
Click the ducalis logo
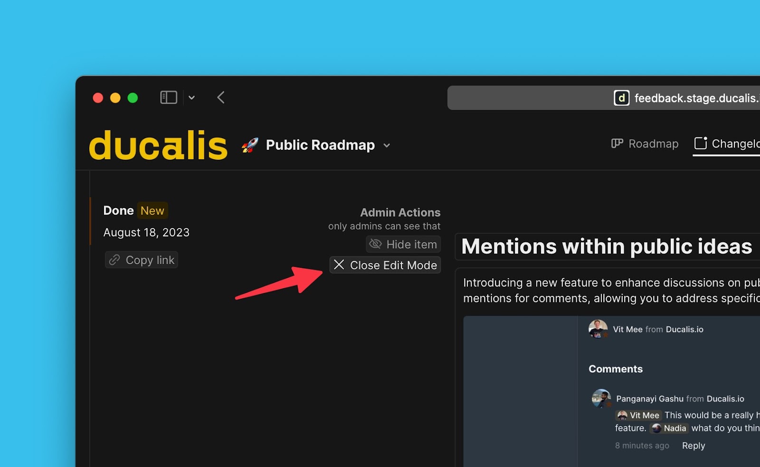click(158, 145)
